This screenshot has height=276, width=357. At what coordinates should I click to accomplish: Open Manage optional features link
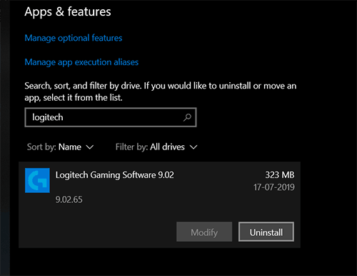tap(74, 38)
